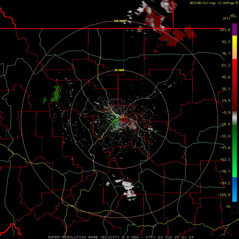Click the VEL legend title
Image resolution: width=239 pixels, height=239 pixels.
(x=233, y=16)
